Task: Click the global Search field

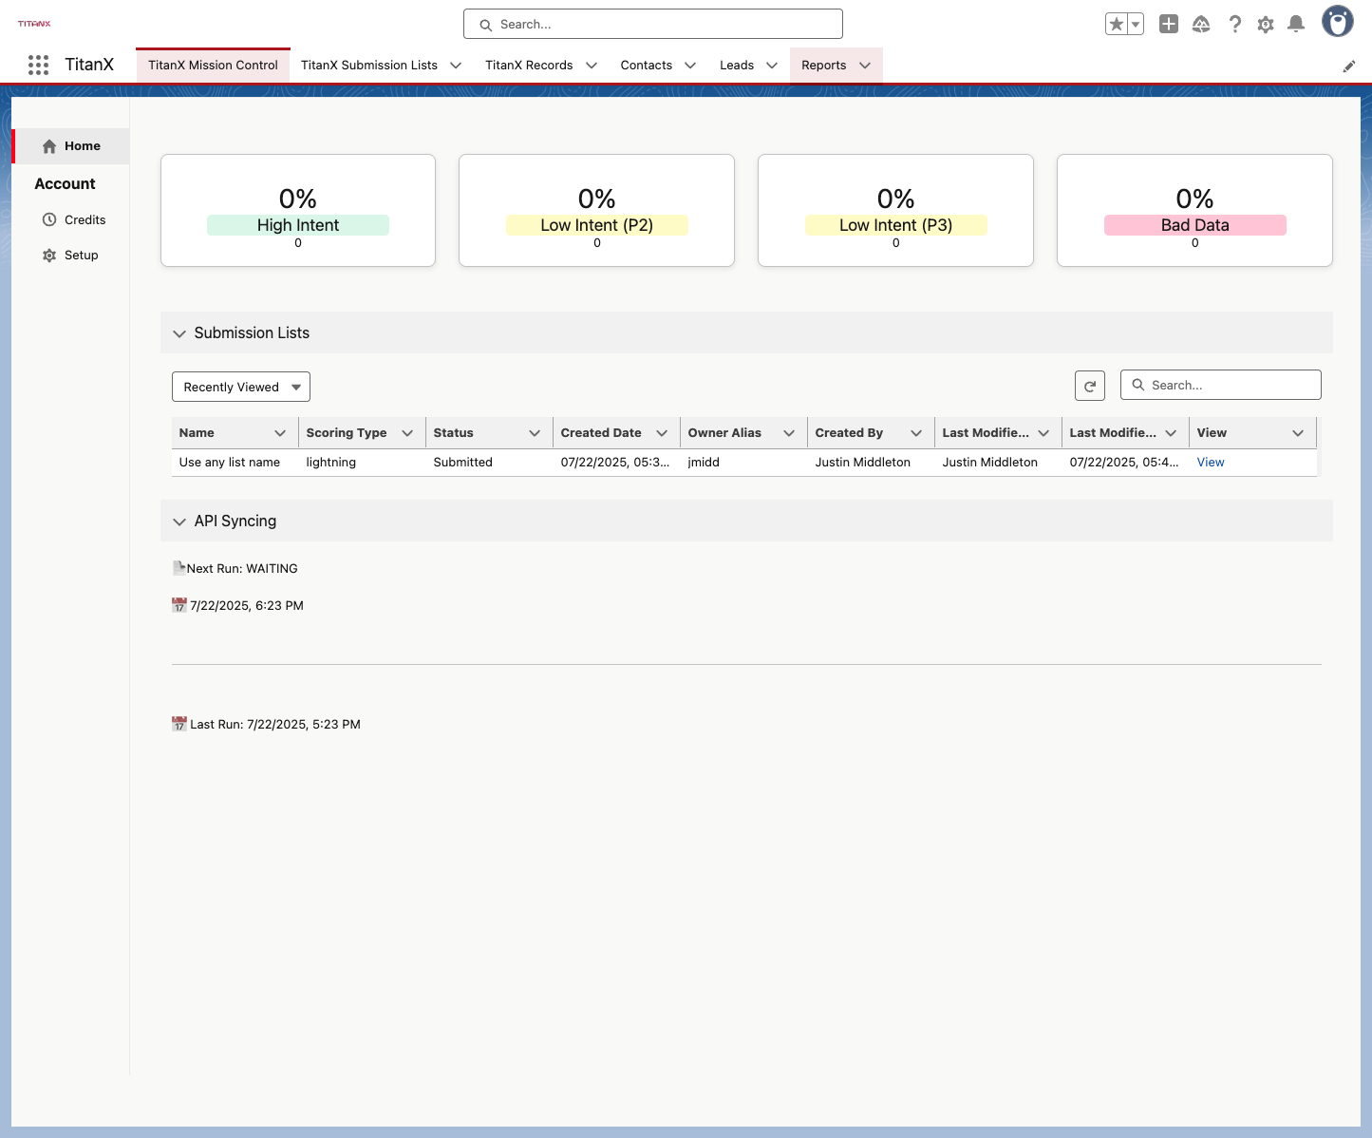Action: (653, 25)
